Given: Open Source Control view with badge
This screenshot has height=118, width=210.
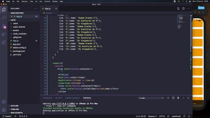Looking at the screenshot, I should 4,26.
